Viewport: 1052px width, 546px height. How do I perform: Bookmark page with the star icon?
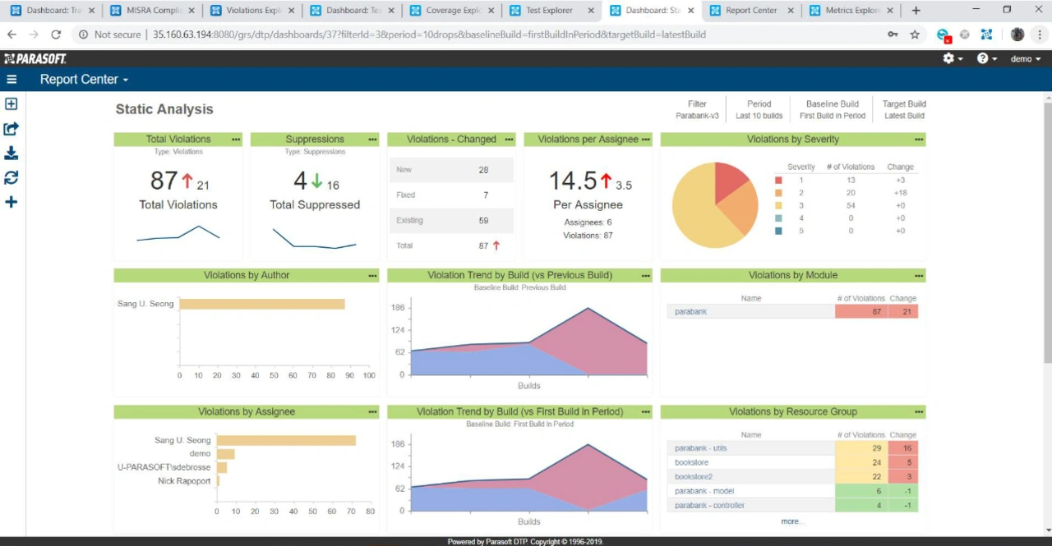pyautogui.click(x=915, y=35)
